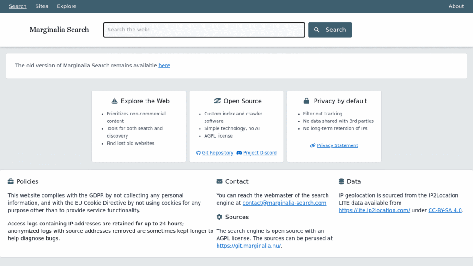
Task: Click the GitHub icon before Git Repository
Action: (x=199, y=153)
